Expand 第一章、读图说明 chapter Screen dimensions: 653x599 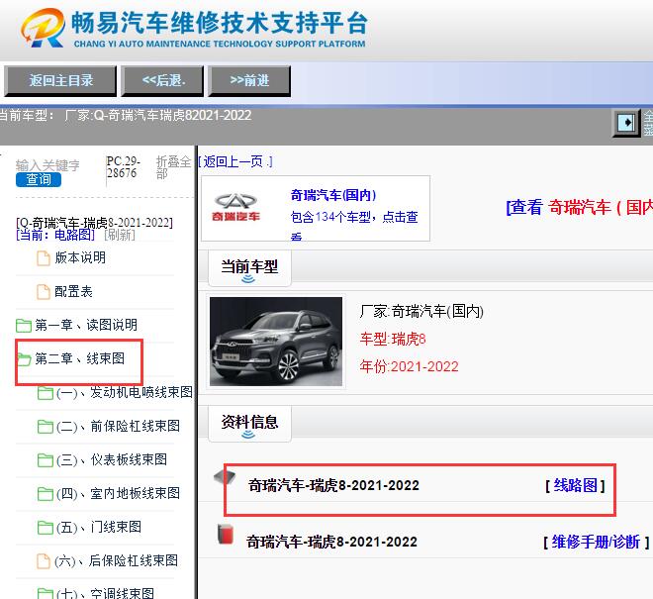(x=86, y=325)
